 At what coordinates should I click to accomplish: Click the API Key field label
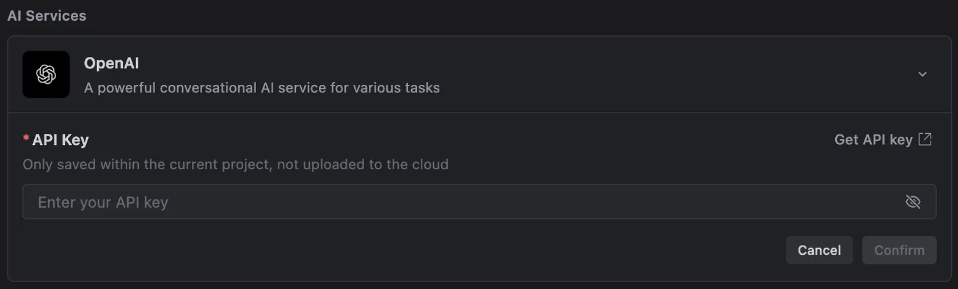coord(60,139)
